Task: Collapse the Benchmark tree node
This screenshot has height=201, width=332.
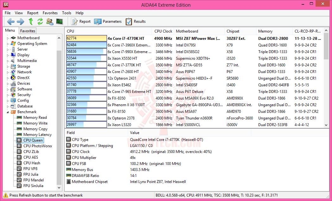Action: pyautogui.click(x=8, y=112)
